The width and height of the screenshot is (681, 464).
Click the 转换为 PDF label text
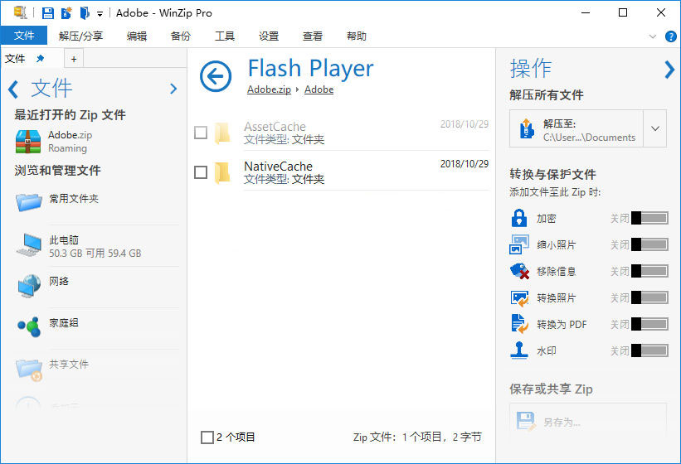click(562, 324)
